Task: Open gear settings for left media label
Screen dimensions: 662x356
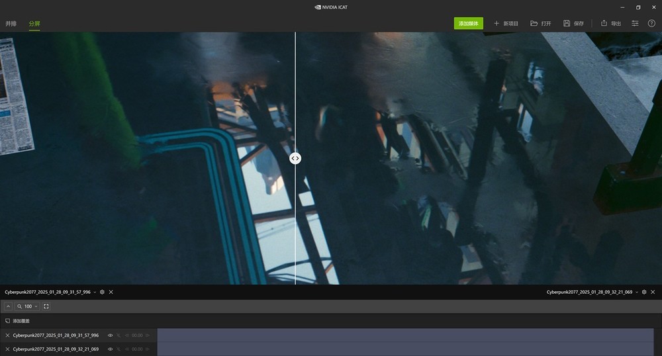Action: point(102,292)
